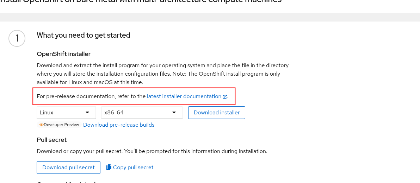The height and width of the screenshot is (183, 420).
Task: Expand the x86_64 dropdown caret arrow
Action: tap(174, 113)
